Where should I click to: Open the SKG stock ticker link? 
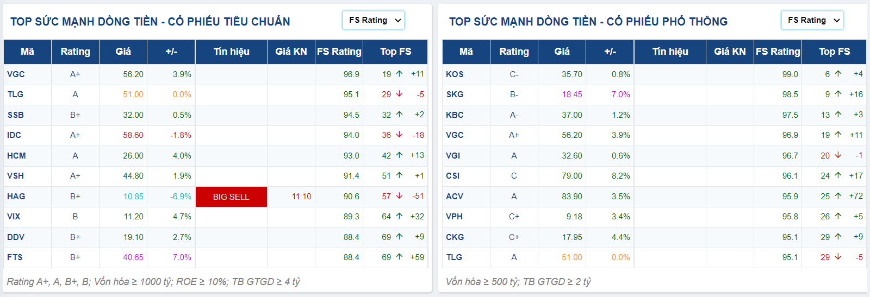pos(455,94)
